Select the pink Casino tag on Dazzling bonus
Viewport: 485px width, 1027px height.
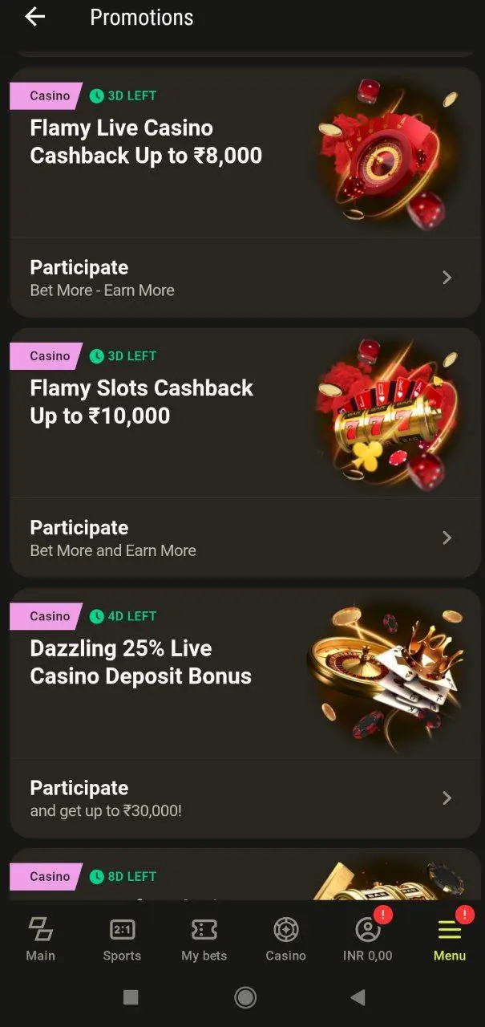click(46, 616)
